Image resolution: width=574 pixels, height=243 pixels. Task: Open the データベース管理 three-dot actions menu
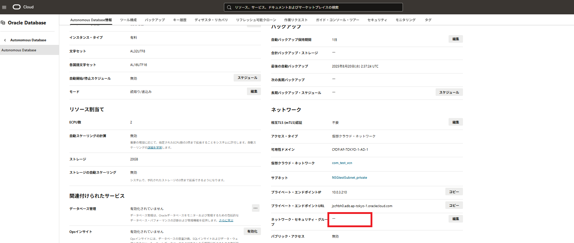[x=256, y=208]
